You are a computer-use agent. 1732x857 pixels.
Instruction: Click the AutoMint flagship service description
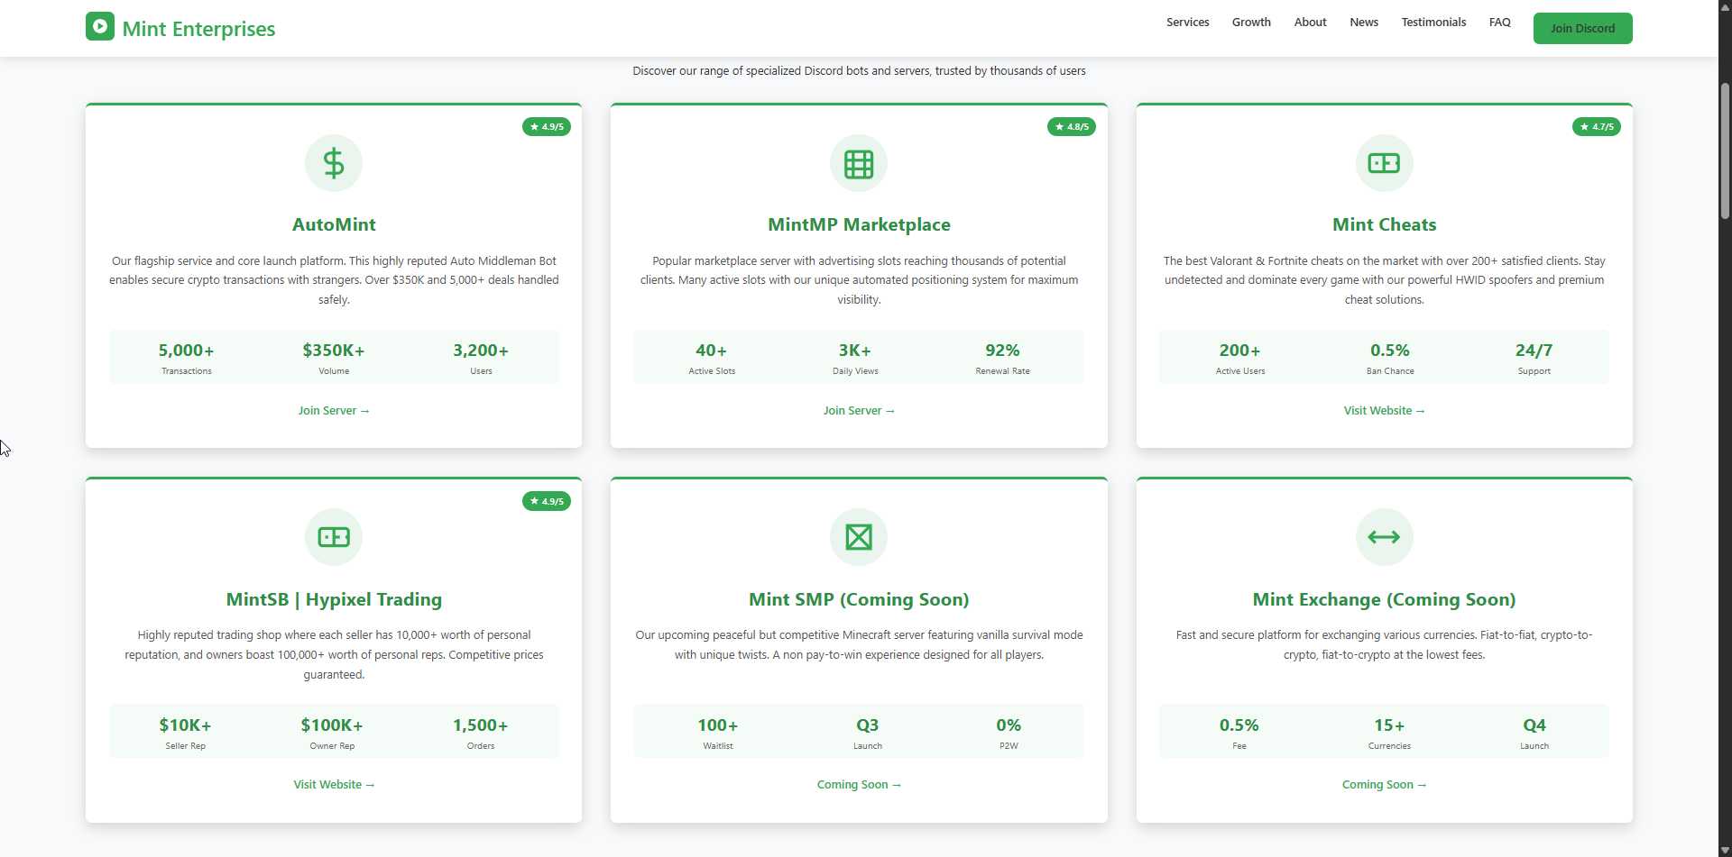point(334,280)
